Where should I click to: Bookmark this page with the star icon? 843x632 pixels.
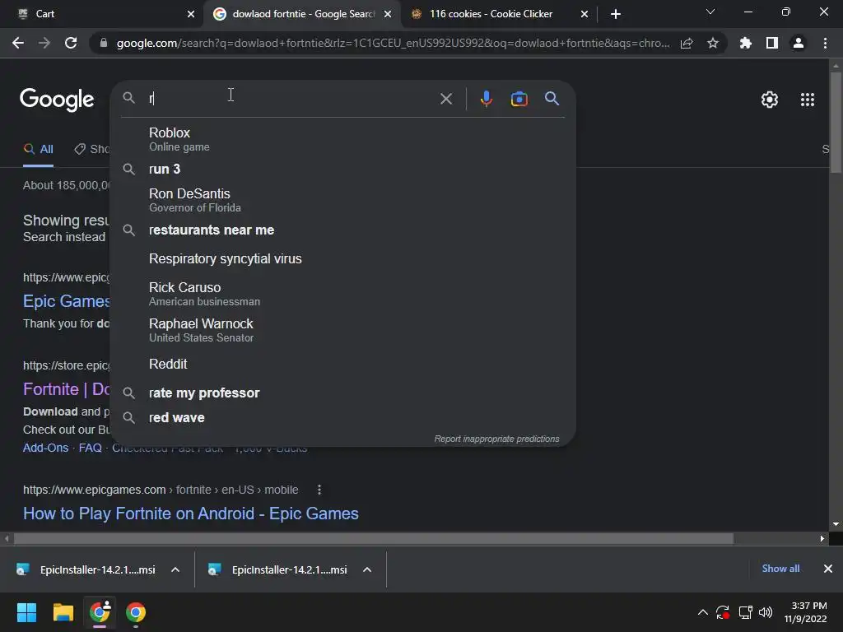(x=713, y=43)
